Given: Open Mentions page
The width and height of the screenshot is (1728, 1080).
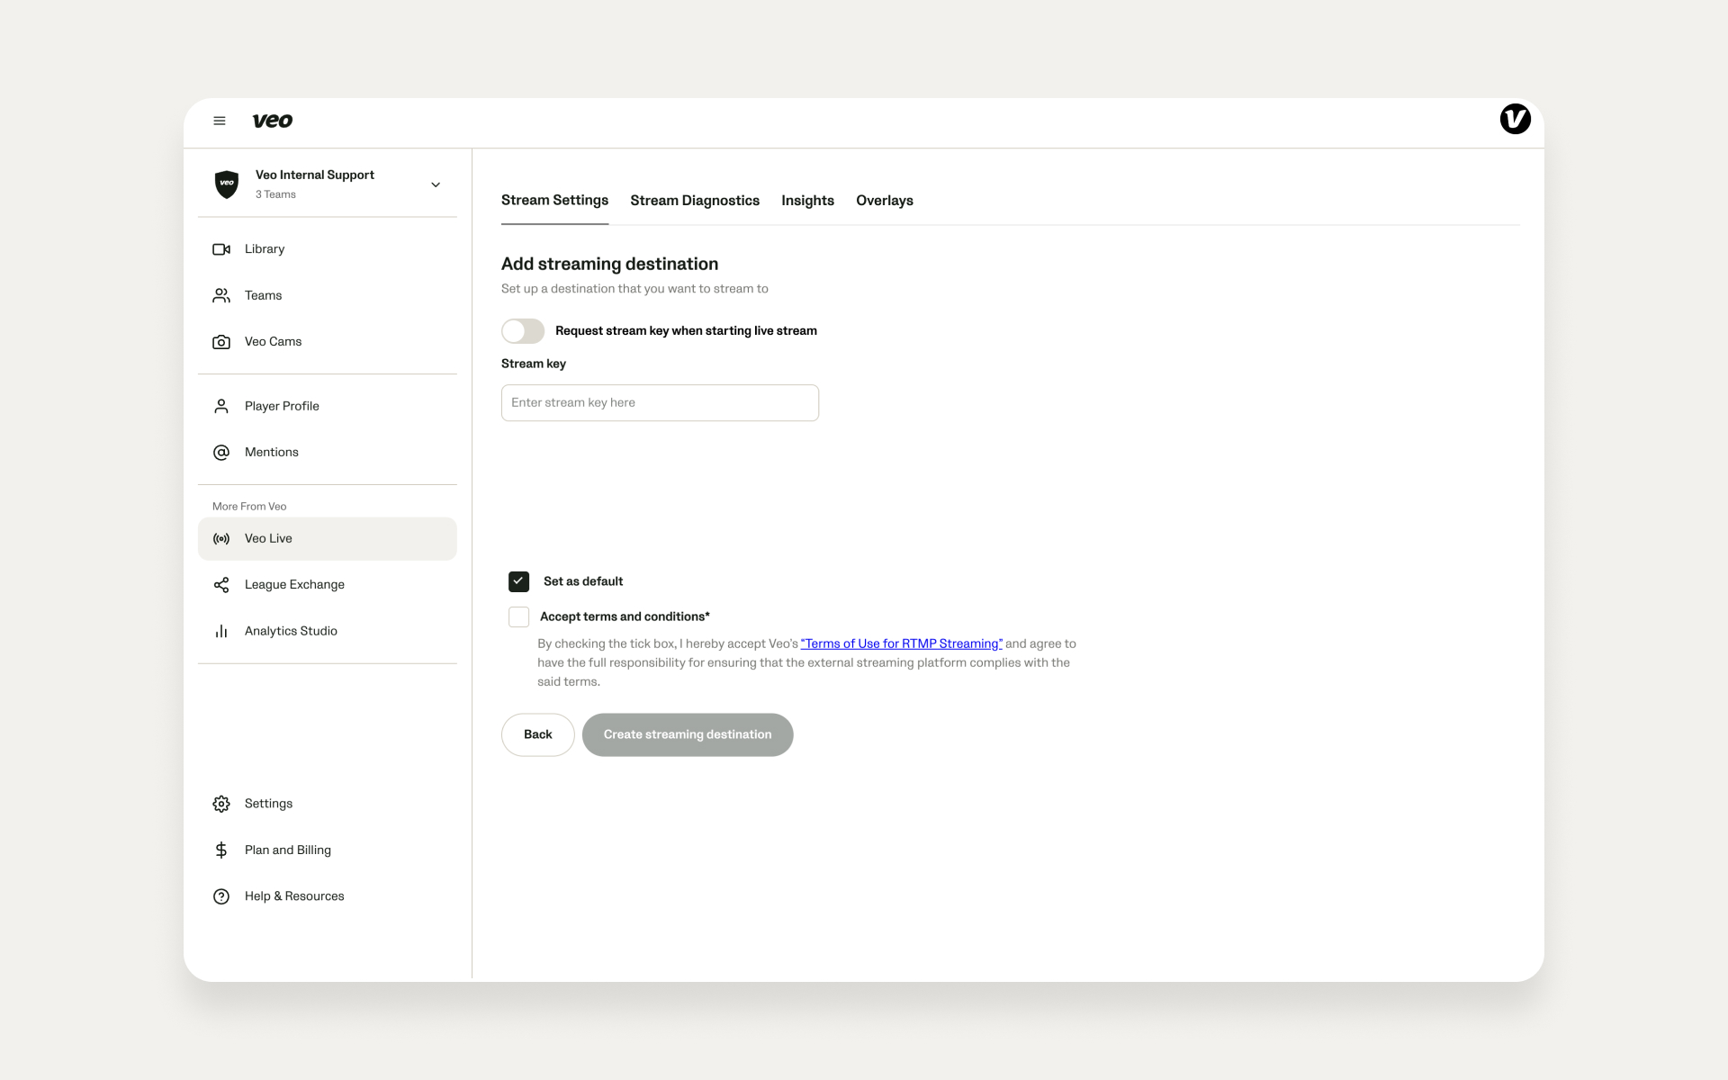Looking at the screenshot, I should [x=328, y=453].
